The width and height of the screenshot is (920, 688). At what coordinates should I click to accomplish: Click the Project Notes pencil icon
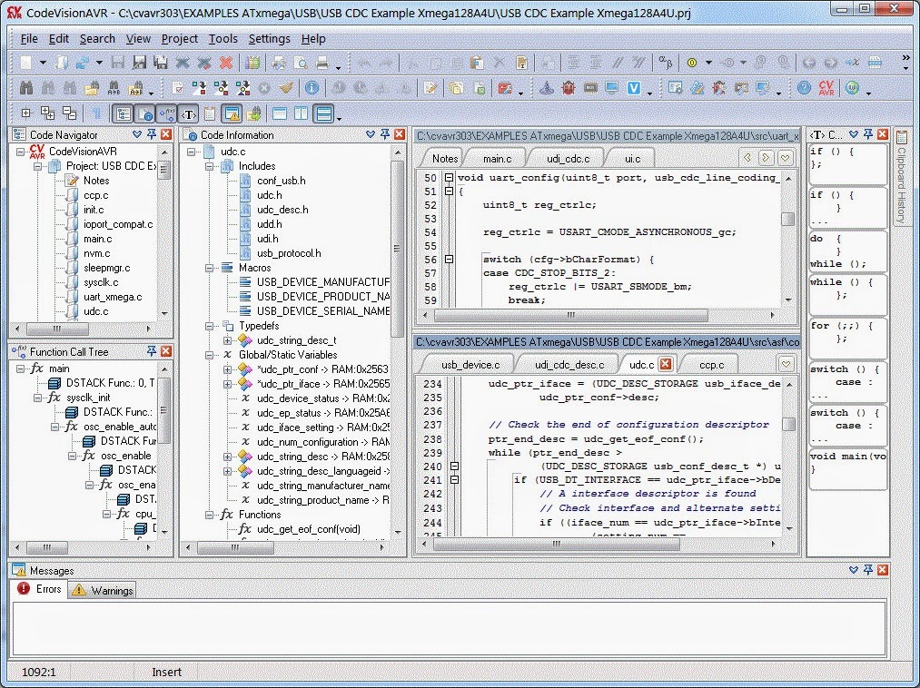pos(430,88)
